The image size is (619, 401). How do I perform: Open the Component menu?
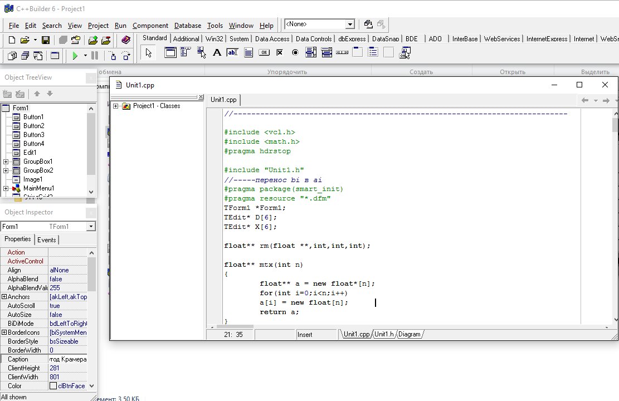click(150, 26)
